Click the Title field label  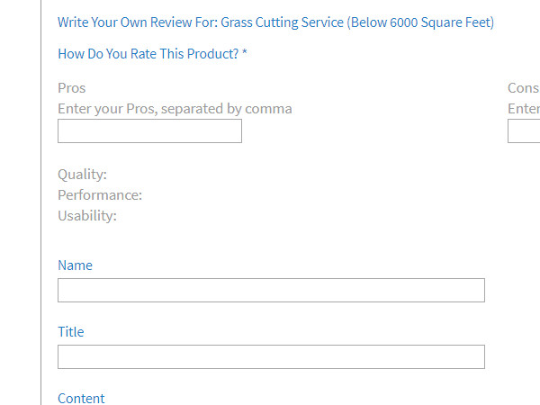point(70,332)
